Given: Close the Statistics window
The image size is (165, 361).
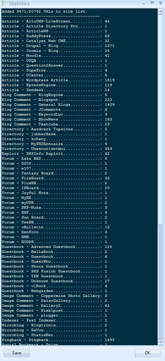Looking at the screenshot, I should point(160,4).
